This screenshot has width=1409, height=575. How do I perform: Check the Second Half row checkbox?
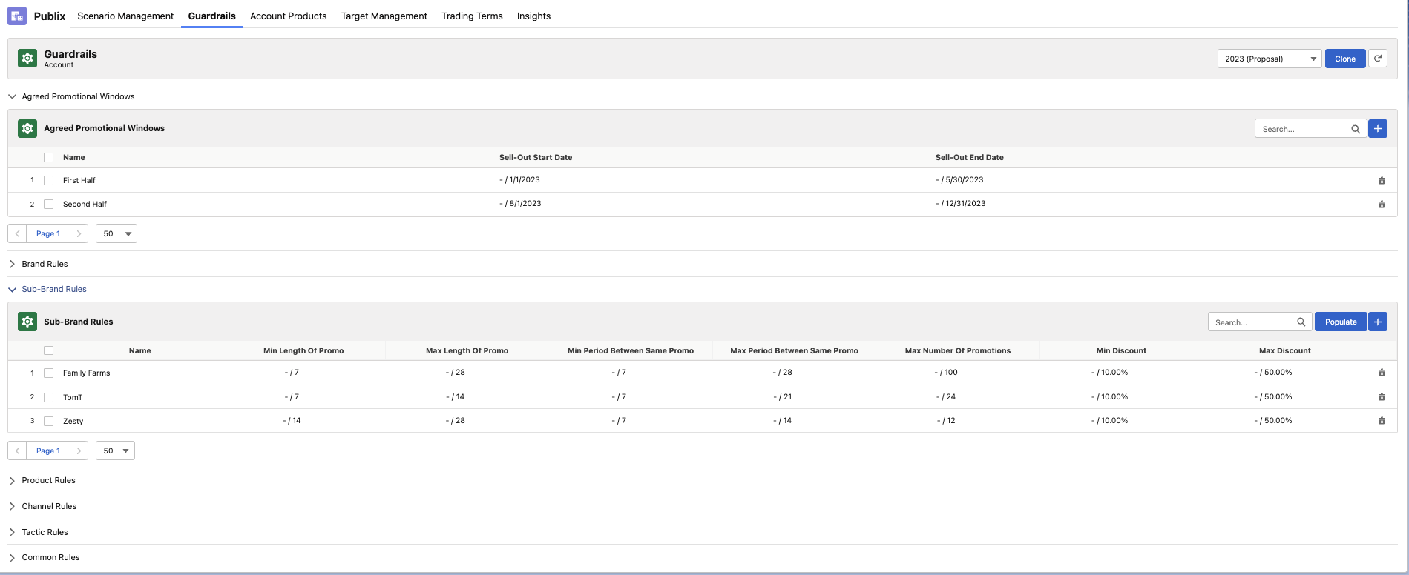pyautogui.click(x=49, y=204)
